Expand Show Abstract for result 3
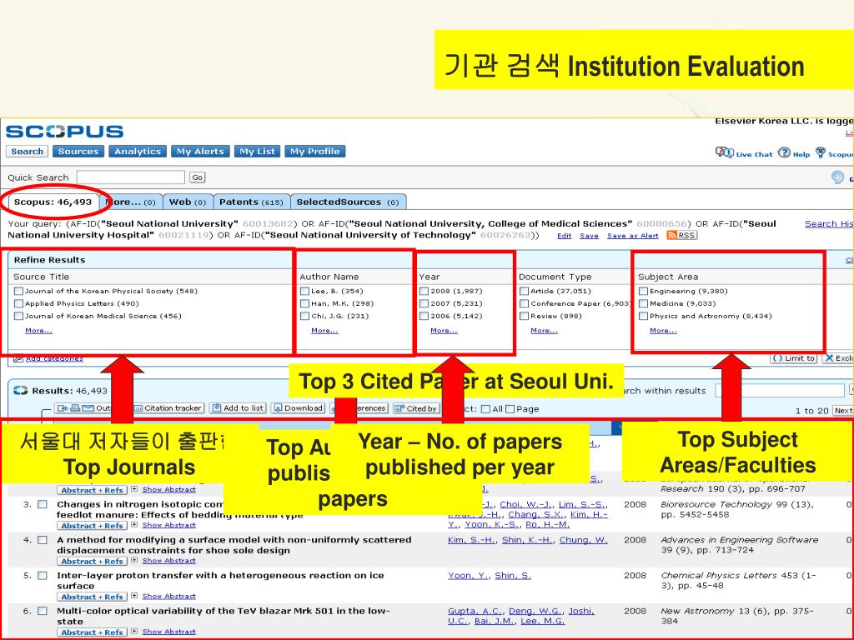 [168, 525]
